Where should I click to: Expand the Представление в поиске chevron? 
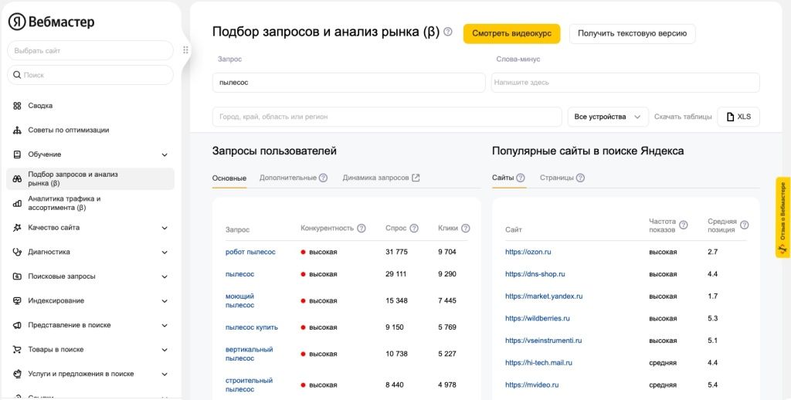coord(165,326)
